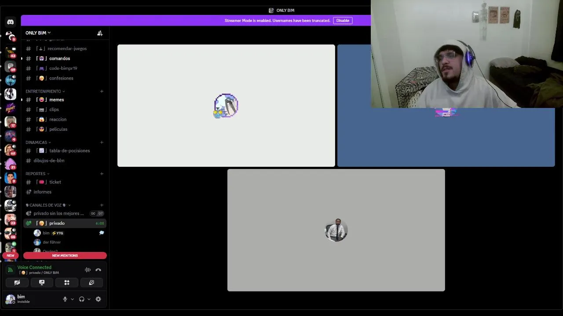Open the recomendar-juegos channel
Viewport: 563px width, 316px height.
[x=64, y=49]
